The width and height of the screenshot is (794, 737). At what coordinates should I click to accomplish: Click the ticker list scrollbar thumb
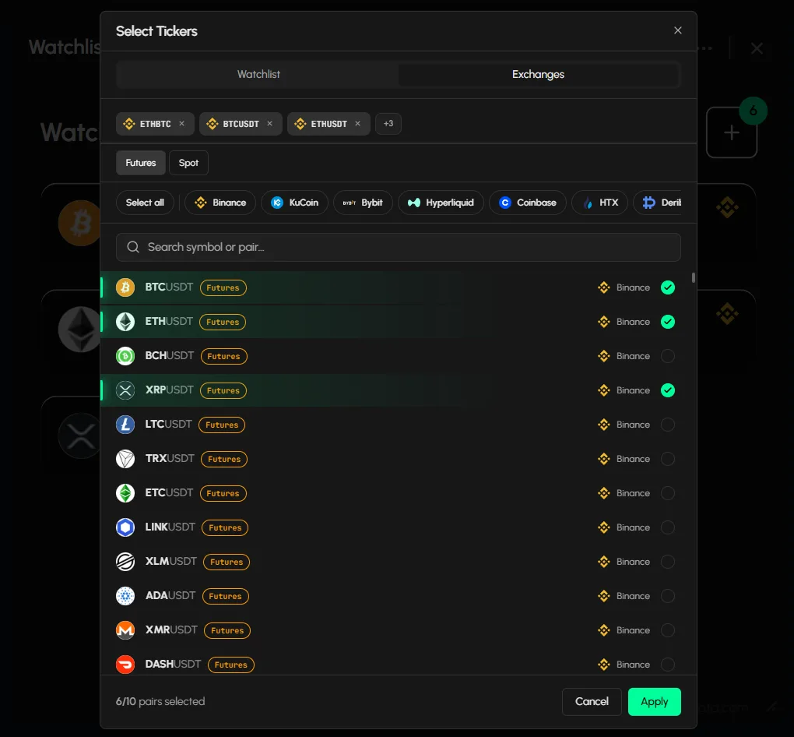coord(694,278)
